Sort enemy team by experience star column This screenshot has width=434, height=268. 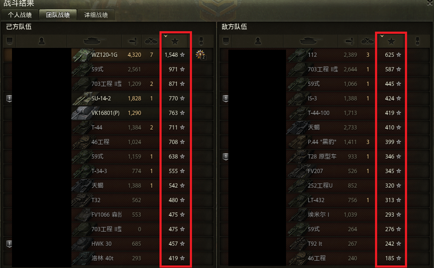pyautogui.click(x=391, y=41)
